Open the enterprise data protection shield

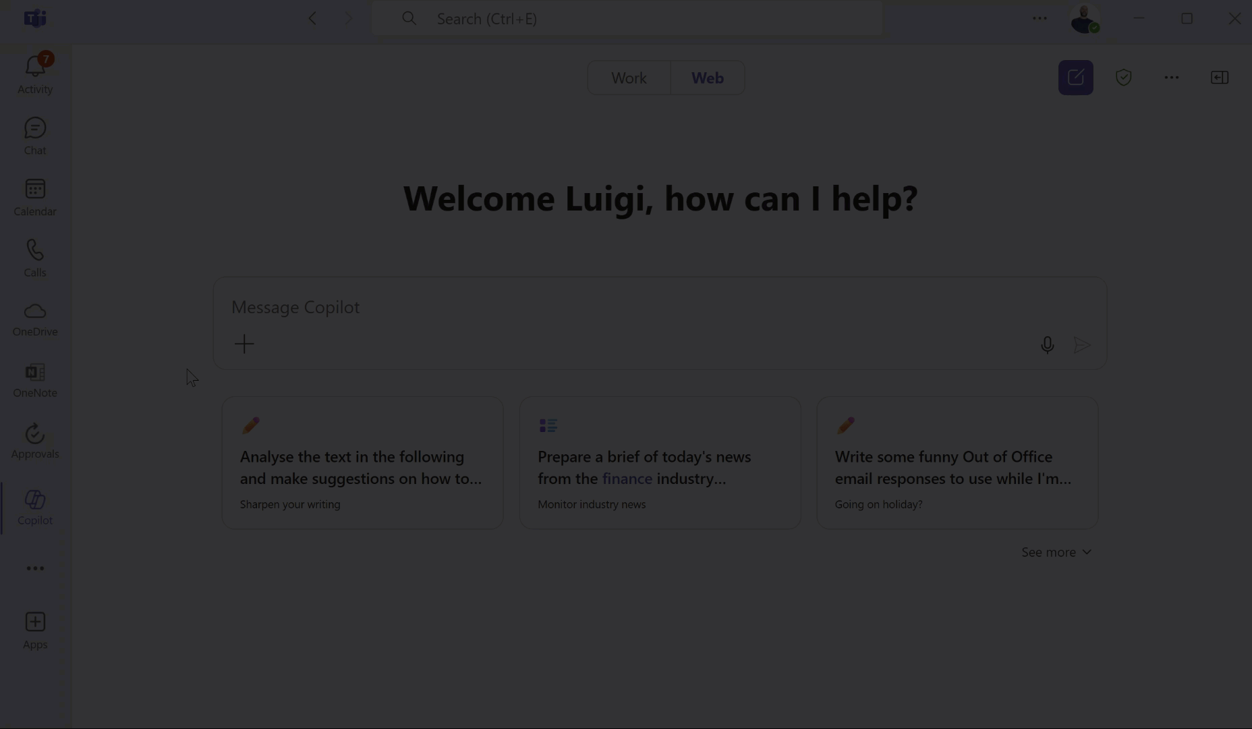coord(1124,78)
